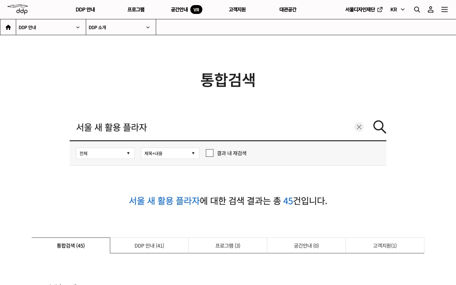Screen dimensions: 456x285
Task: Expand the KR language dropdown
Action: point(397,9)
